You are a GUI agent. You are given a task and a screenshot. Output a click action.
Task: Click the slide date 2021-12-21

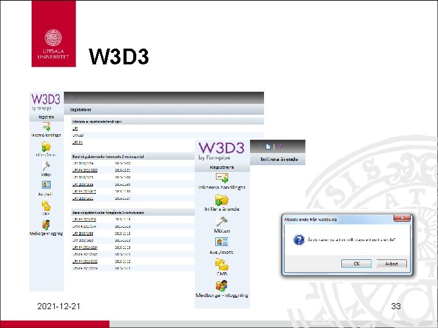pyautogui.click(x=58, y=306)
